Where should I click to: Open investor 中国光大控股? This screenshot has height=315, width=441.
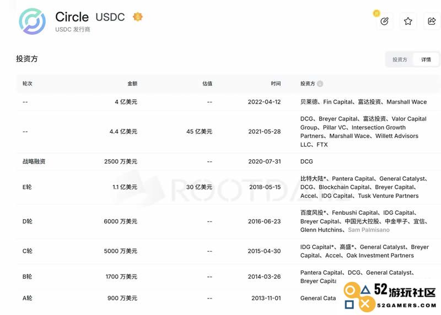click(x=362, y=221)
